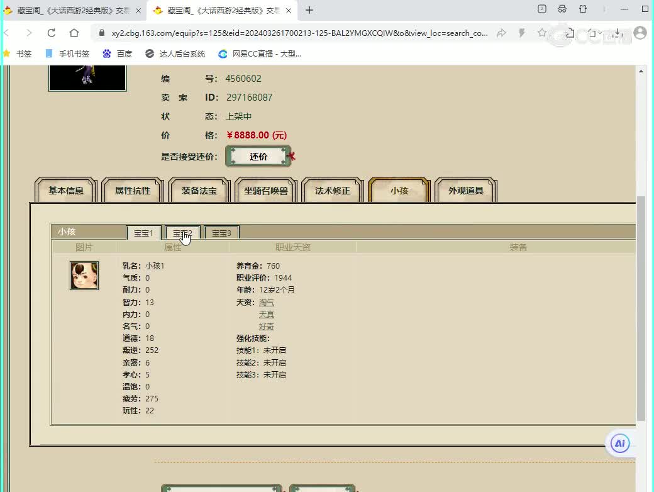Click the age text 12岁2个月
Screen dimensions: 654x492
[277, 290]
